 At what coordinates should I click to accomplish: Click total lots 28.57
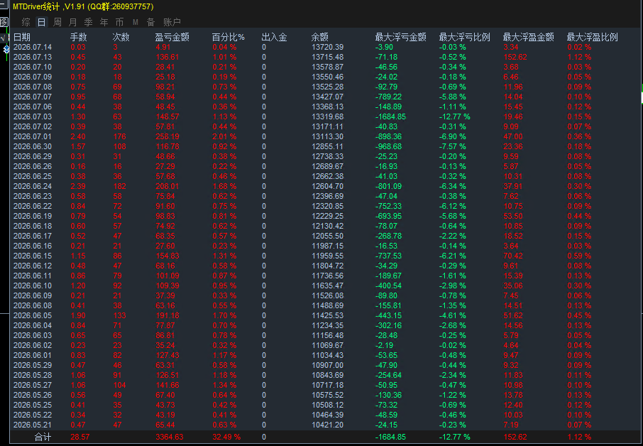pyautogui.click(x=79, y=437)
